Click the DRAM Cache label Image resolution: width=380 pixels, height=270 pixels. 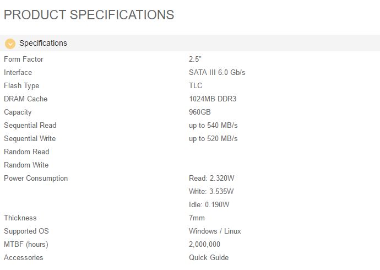[x=26, y=99]
